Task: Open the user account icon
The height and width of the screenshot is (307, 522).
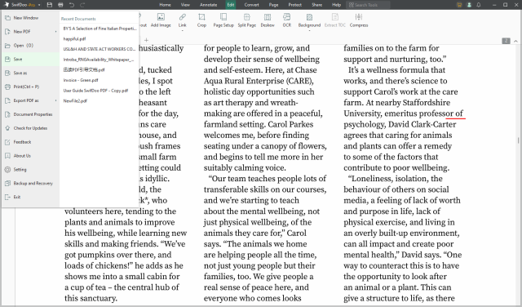Action: pyautogui.click(x=470, y=5)
